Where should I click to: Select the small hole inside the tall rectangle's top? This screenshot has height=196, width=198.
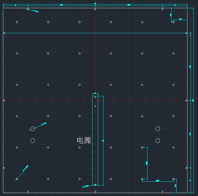[95, 106]
